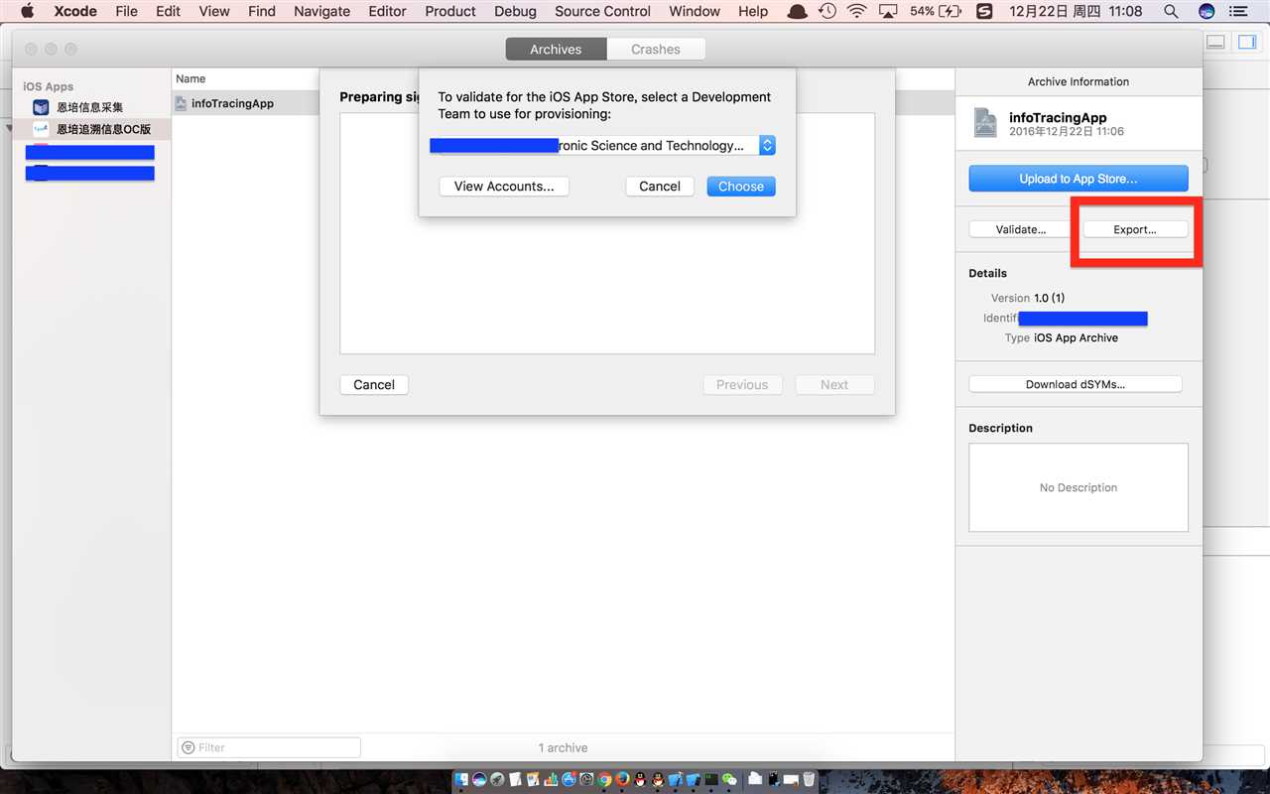1270x794 pixels.
Task: Open Numbers from the Dock
Action: coord(551,779)
